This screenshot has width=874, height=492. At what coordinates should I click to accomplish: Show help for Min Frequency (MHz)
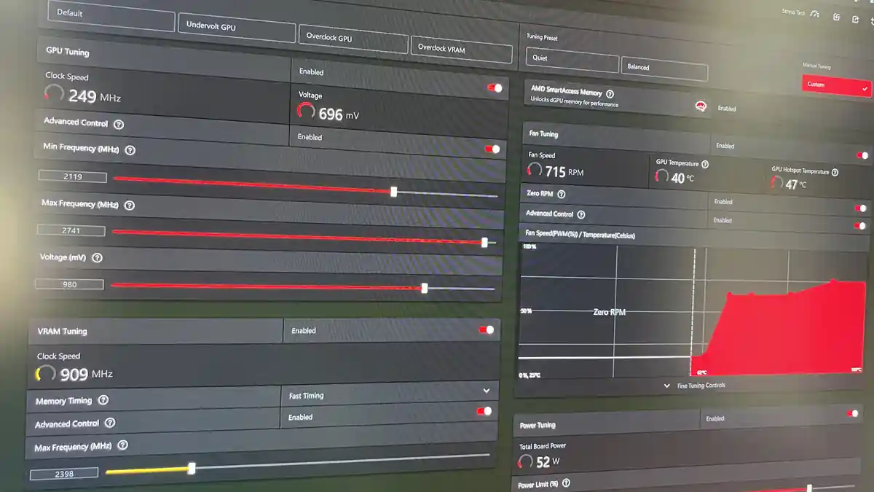130,150
